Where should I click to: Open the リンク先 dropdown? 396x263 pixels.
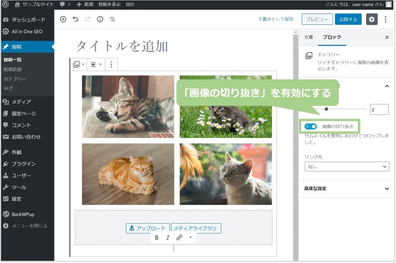coord(346,167)
